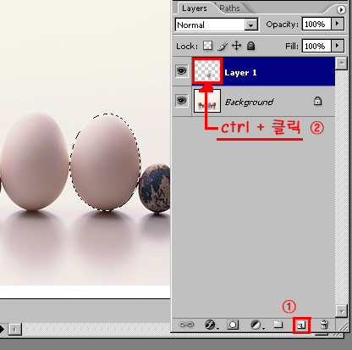Click the layers list scroll down arrow
The image size is (352, 350).
tap(342, 311)
